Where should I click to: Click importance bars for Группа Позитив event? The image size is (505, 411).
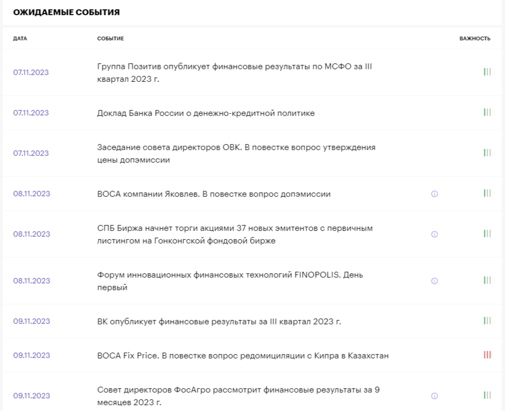coord(487,72)
